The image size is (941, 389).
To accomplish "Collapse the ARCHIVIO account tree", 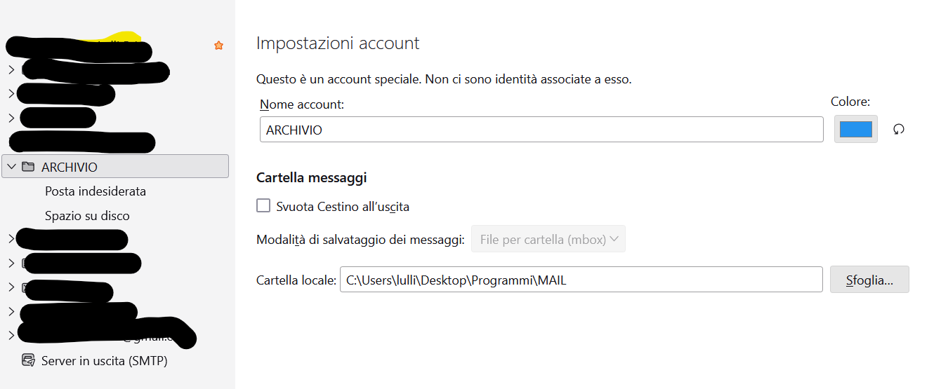I will 12,167.
